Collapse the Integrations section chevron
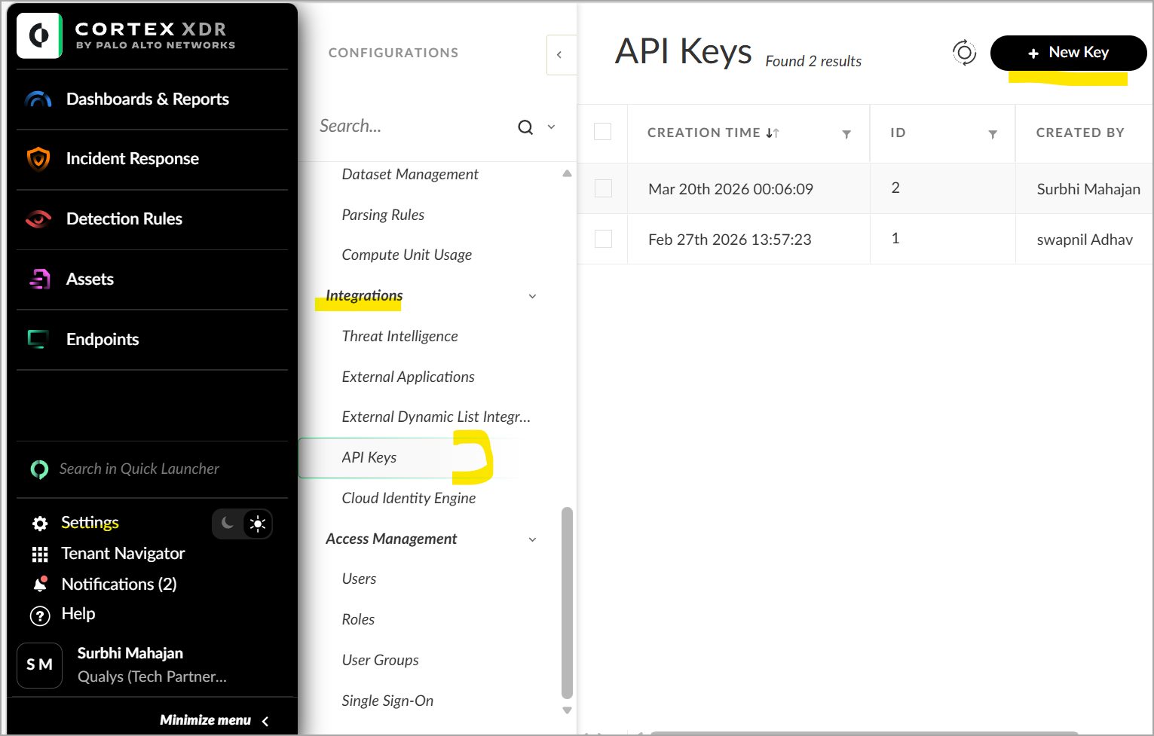The width and height of the screenshot is (1154, 736). tap(532, 296)
